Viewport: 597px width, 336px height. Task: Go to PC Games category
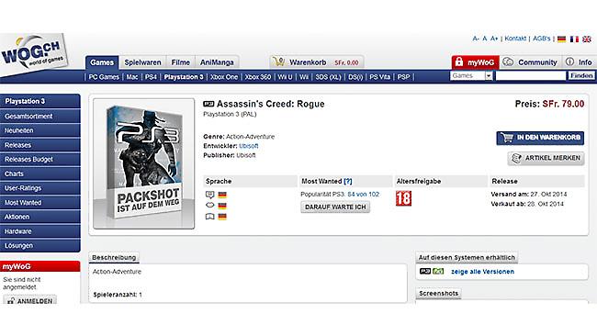104,77
